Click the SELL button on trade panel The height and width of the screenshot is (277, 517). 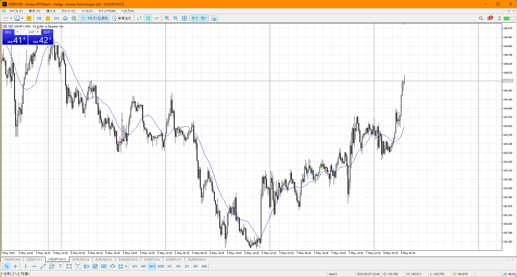[8, 32]
